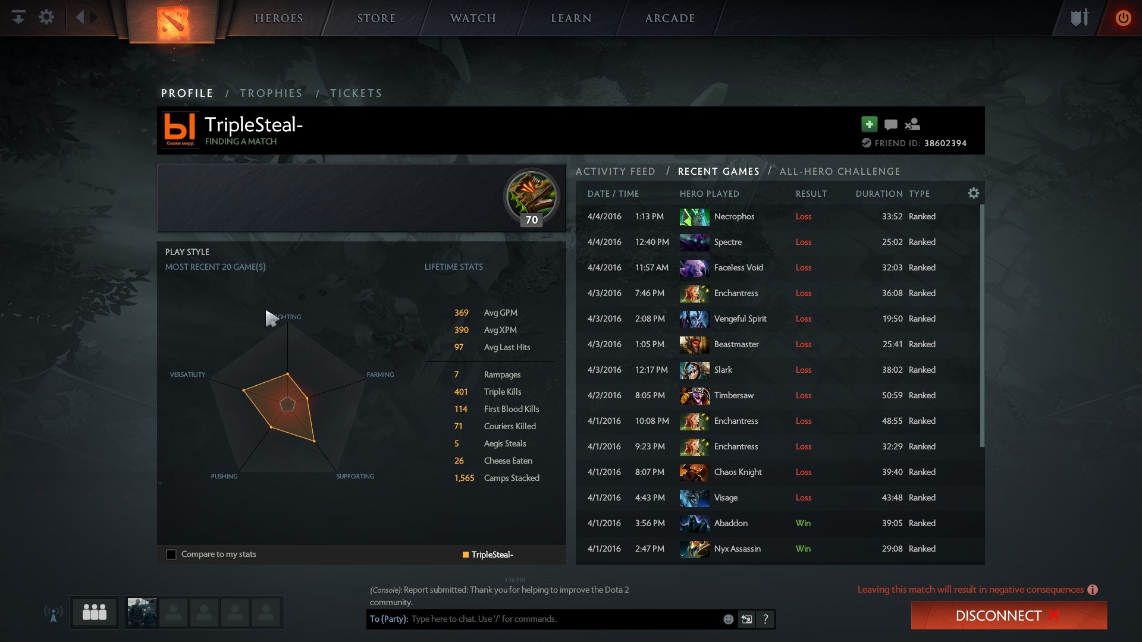This screenshot has height=642, width=1142.
Task: Open chat message icon beside friend ID
Action: pos(890,124)
